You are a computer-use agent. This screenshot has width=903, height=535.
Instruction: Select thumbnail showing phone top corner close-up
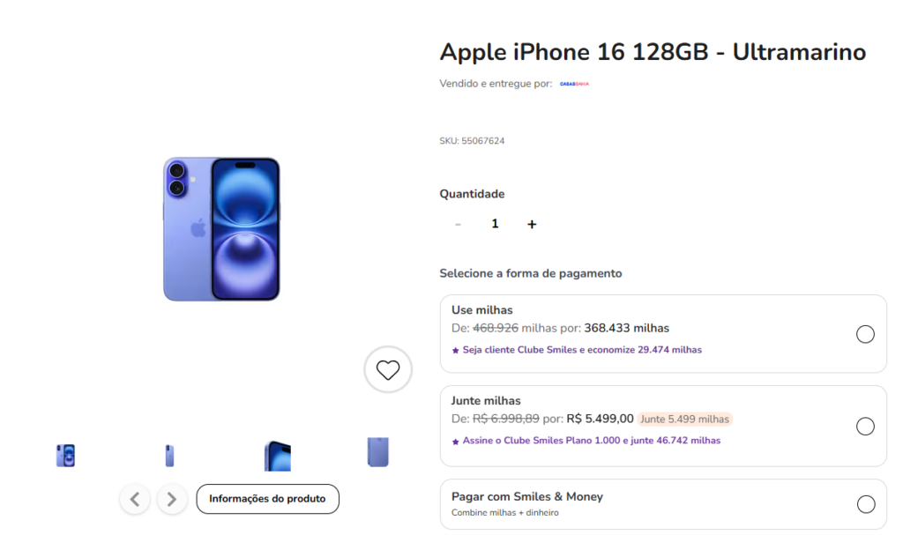click(277, 455)
